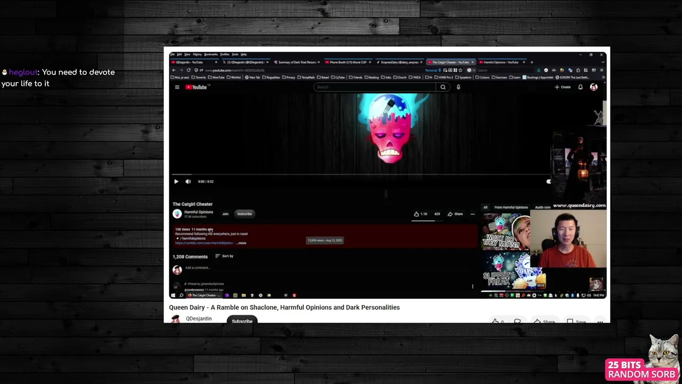Click the youtube.com address bar
The width and height of the screenshot is (682, 384).
click(309, 70)
